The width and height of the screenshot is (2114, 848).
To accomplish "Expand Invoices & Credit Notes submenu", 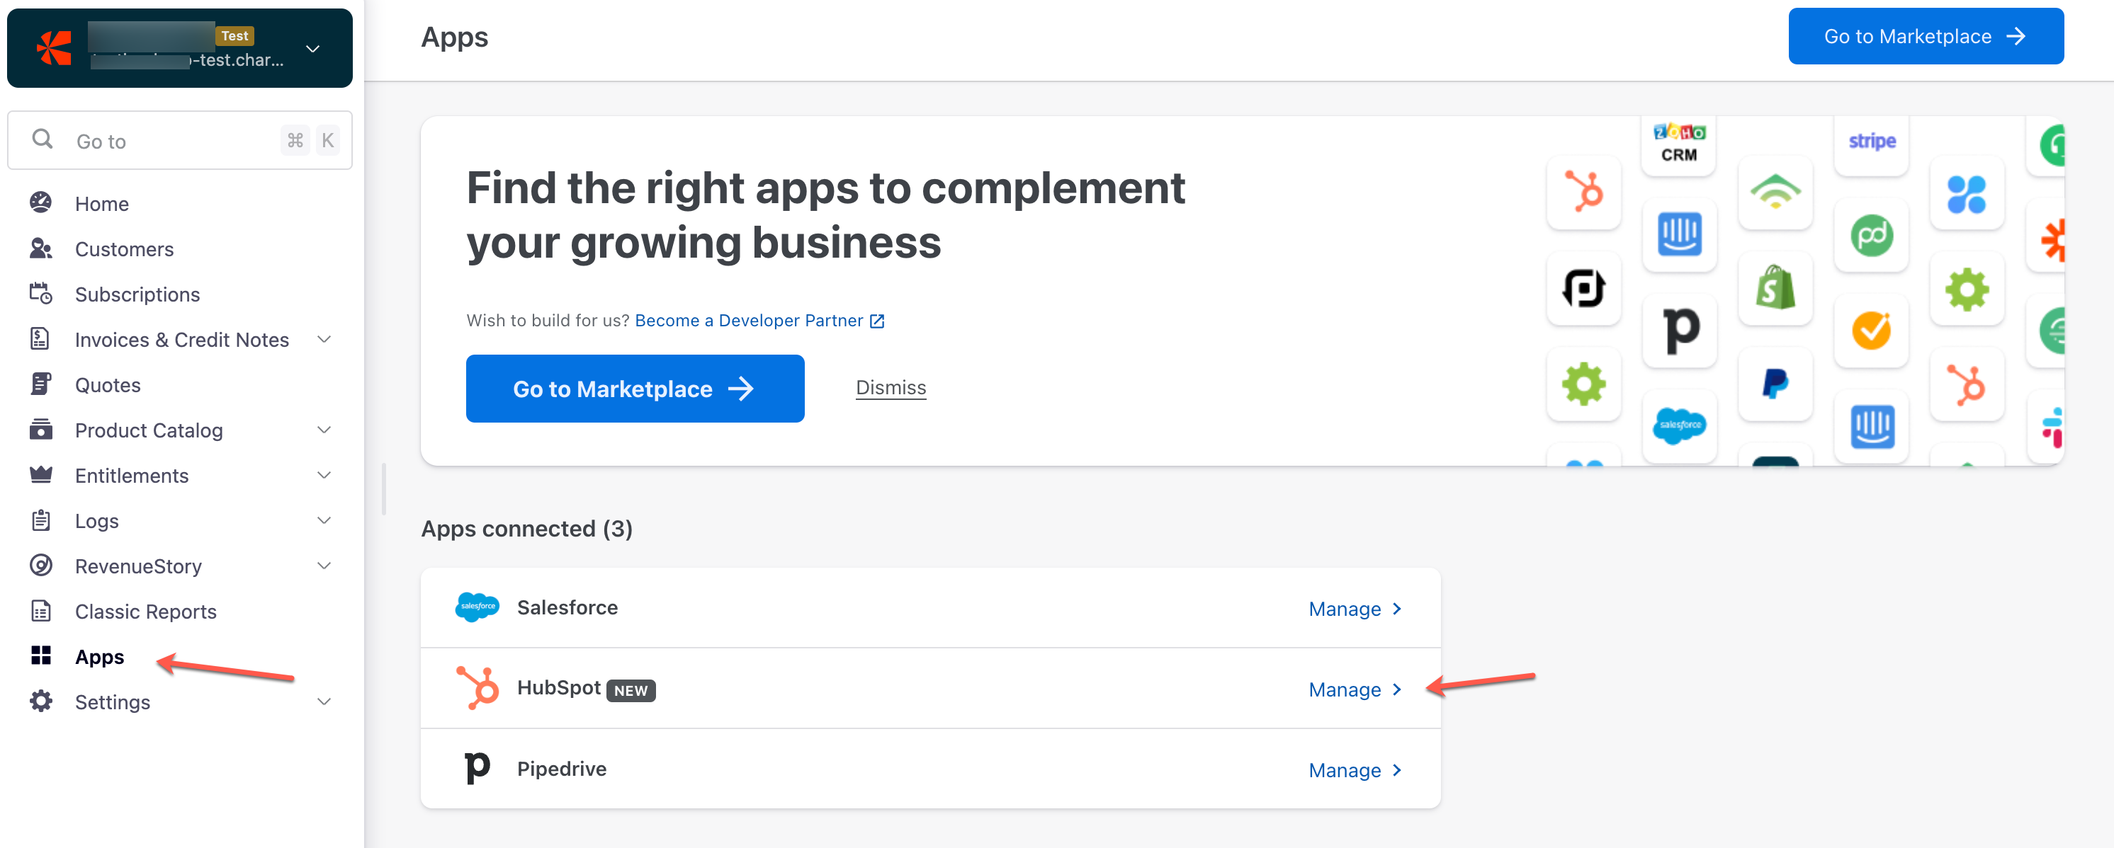I will 324,340.
